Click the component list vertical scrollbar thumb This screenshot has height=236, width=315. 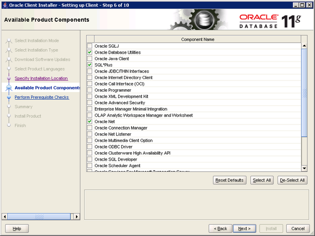click(304, 93)
